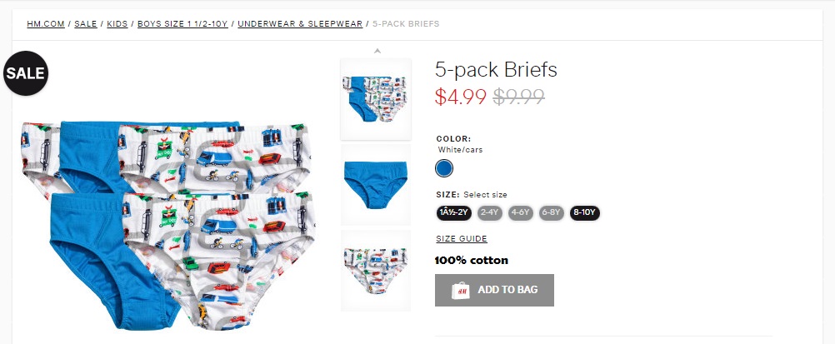Choose size 2-4Y
Viewport: 835px width, 344px height.
[x=489, y=212]
